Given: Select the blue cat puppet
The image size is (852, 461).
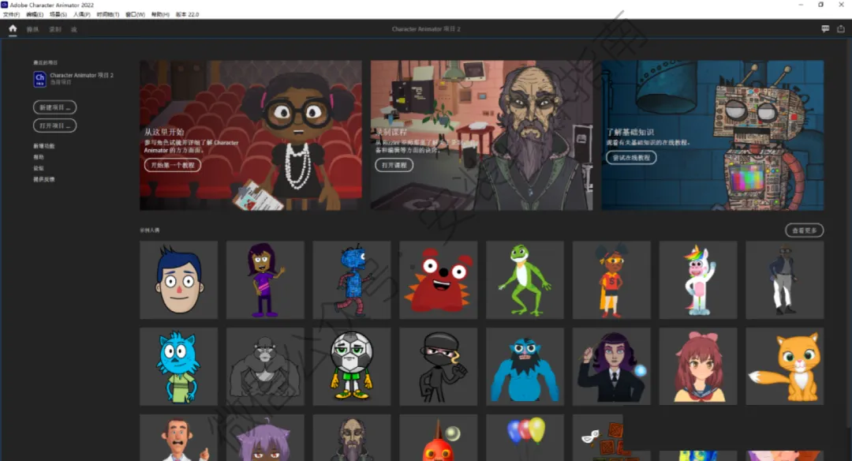Looking at the screenshot, I should [179, 366].
